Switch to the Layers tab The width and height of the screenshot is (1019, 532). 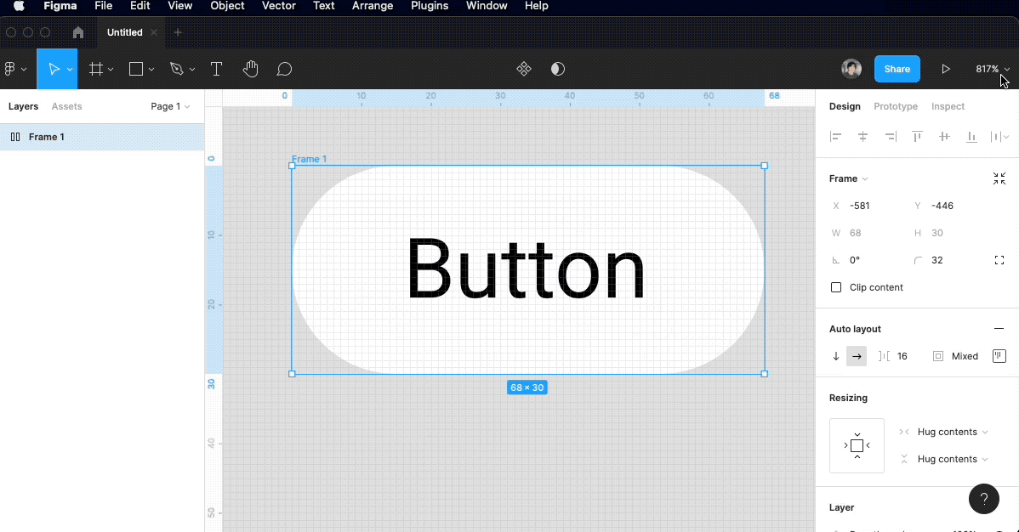click(24, 106)
